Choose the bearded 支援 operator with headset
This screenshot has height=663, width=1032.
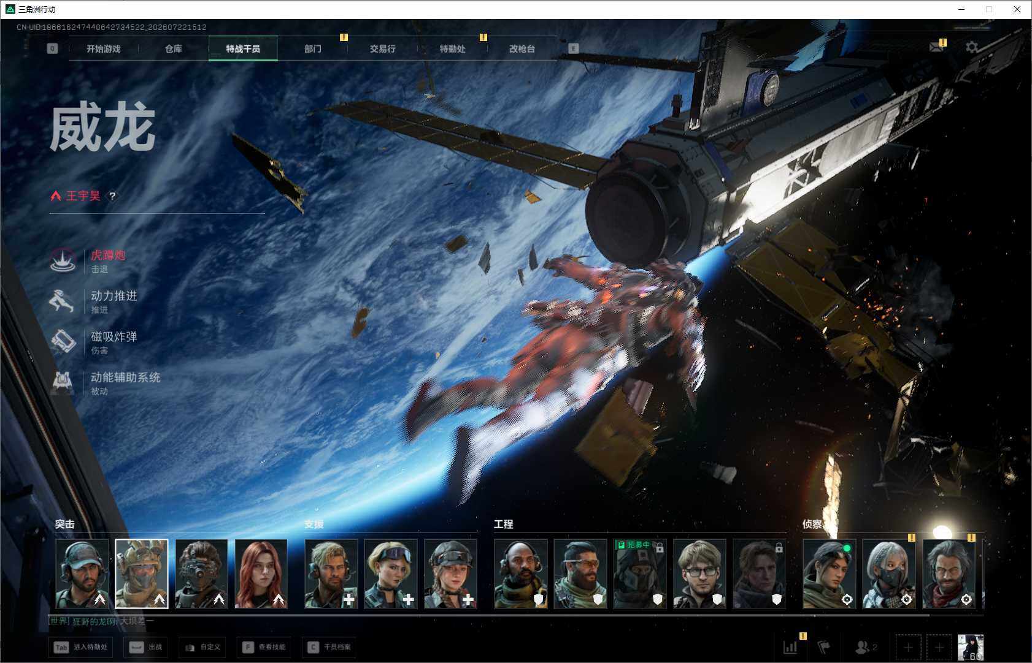click(331, 574)
